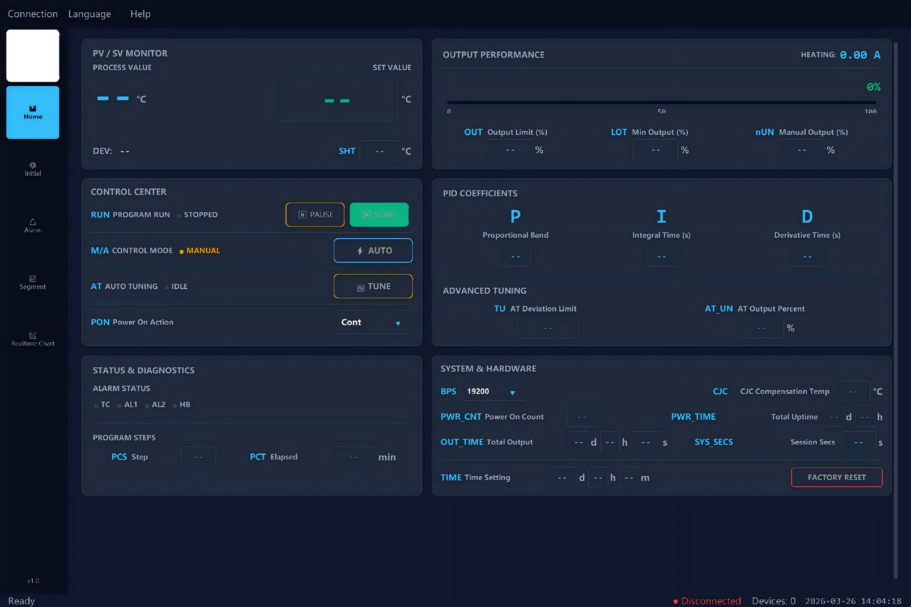Click the BPS dropdown arrow
This screenshot has height=607, width=911.
[x=512, y=393]
